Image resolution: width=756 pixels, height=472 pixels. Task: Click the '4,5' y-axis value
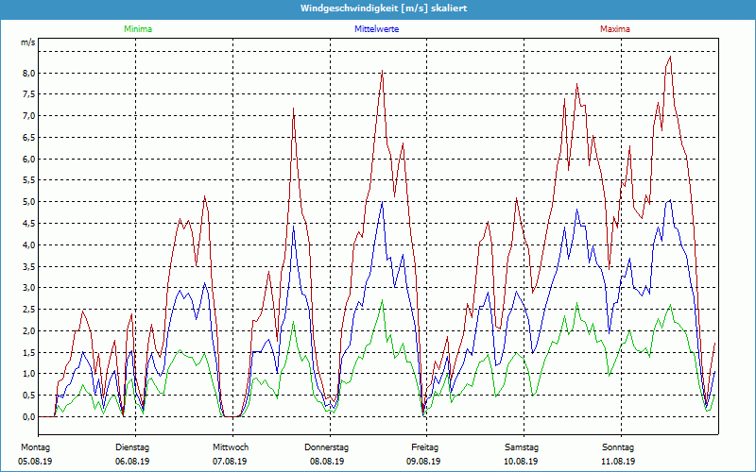click(x=29, y=224)
